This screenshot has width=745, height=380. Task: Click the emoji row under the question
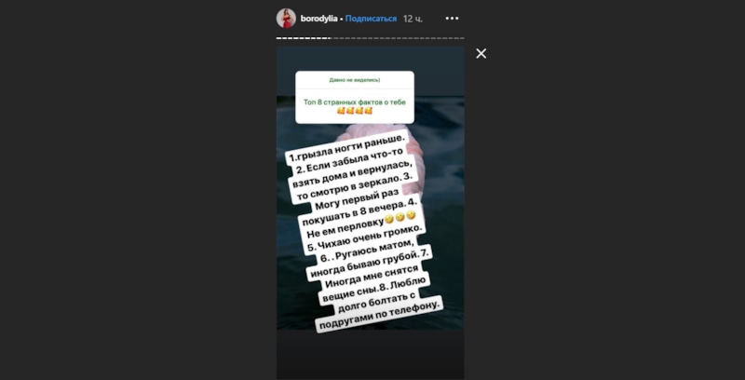click(x=355, y=111)
